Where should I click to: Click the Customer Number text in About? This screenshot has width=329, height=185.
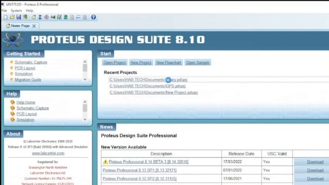[x=48, y=178]
